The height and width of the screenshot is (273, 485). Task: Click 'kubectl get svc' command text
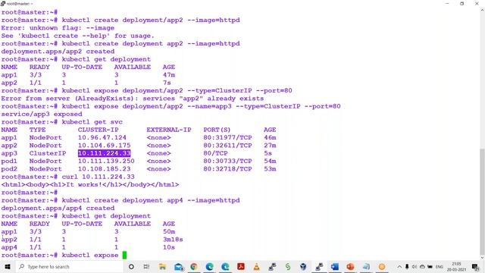[x=92, y=122]
